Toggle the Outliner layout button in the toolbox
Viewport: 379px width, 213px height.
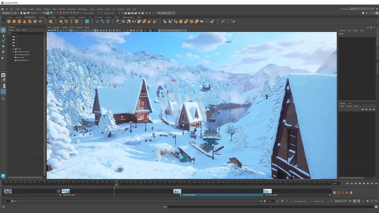3,91
